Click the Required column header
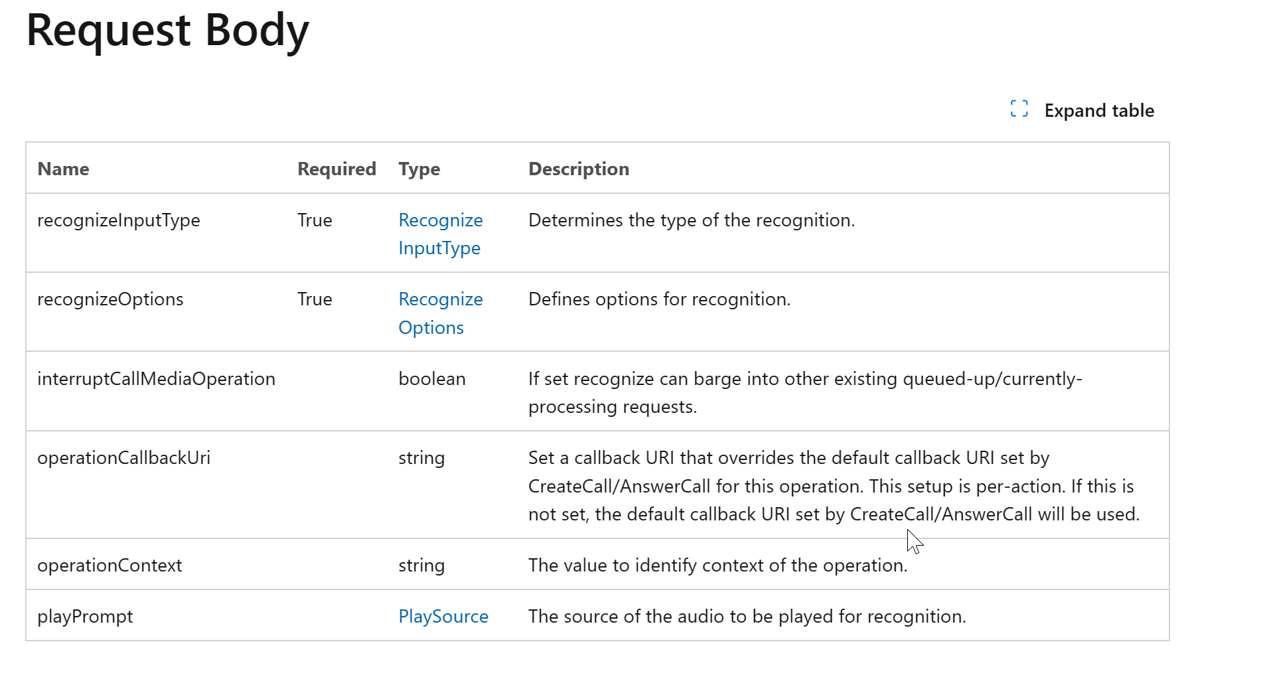Screen dimensions: 1263x693 (x=336, y=169)
